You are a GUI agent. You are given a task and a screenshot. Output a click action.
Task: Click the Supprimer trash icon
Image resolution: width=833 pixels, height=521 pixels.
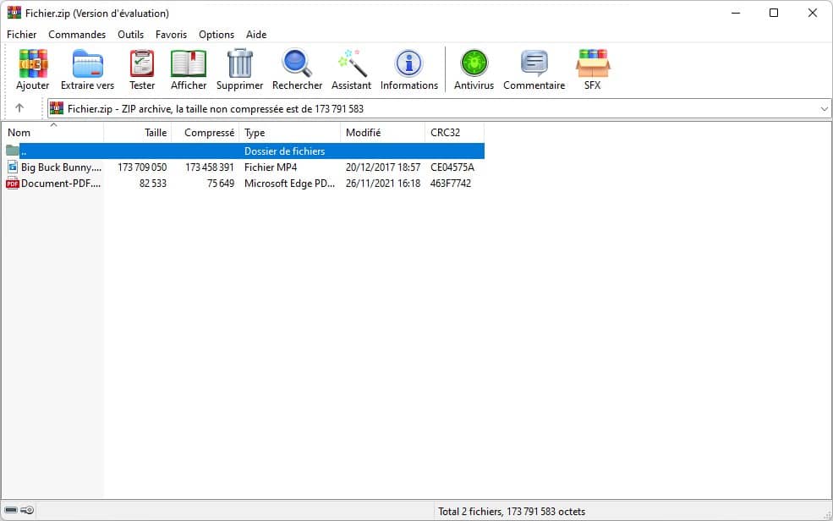point(240,64)
